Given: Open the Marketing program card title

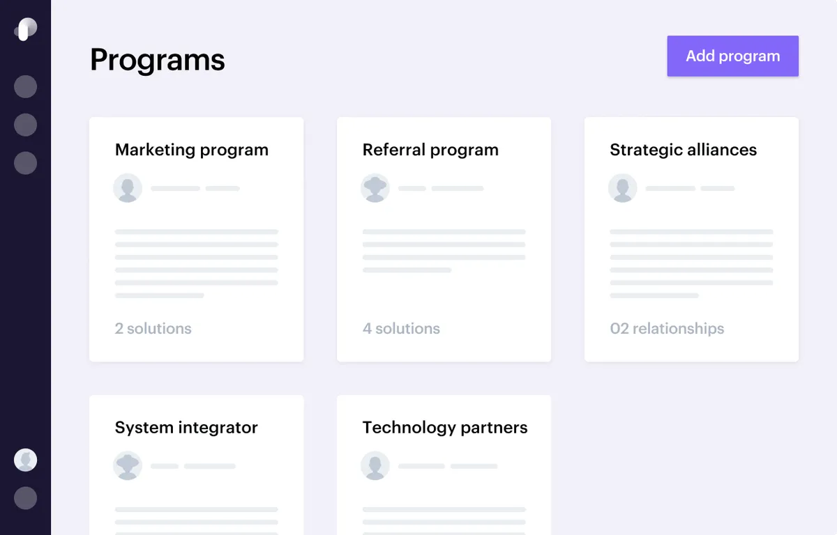Looking at the screenshot, I should (192, 150).
